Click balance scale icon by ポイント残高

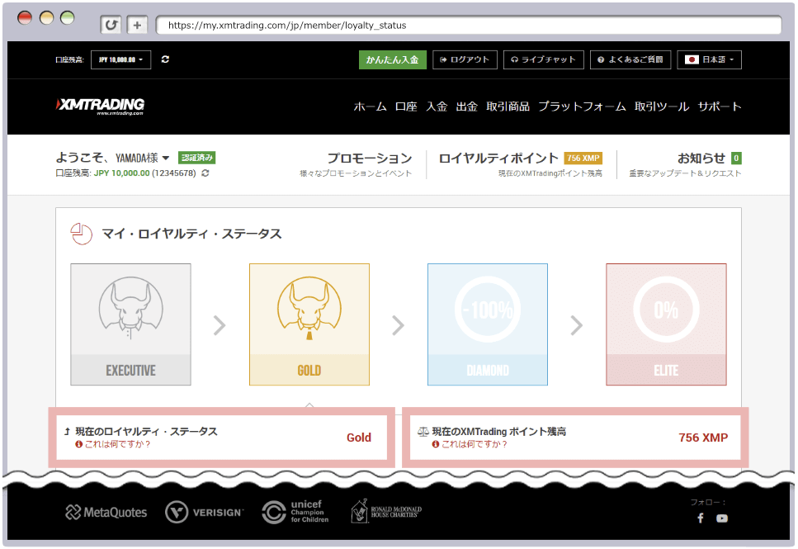(x=423, y=432)
